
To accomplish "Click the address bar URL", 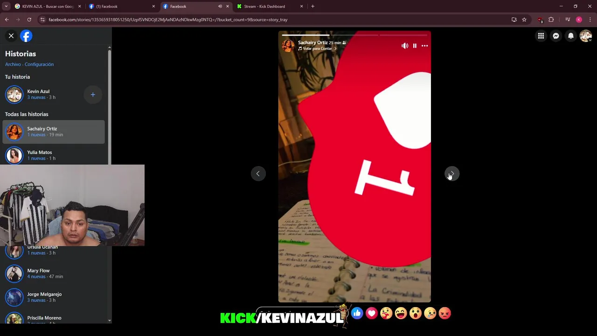I will 168,20.
